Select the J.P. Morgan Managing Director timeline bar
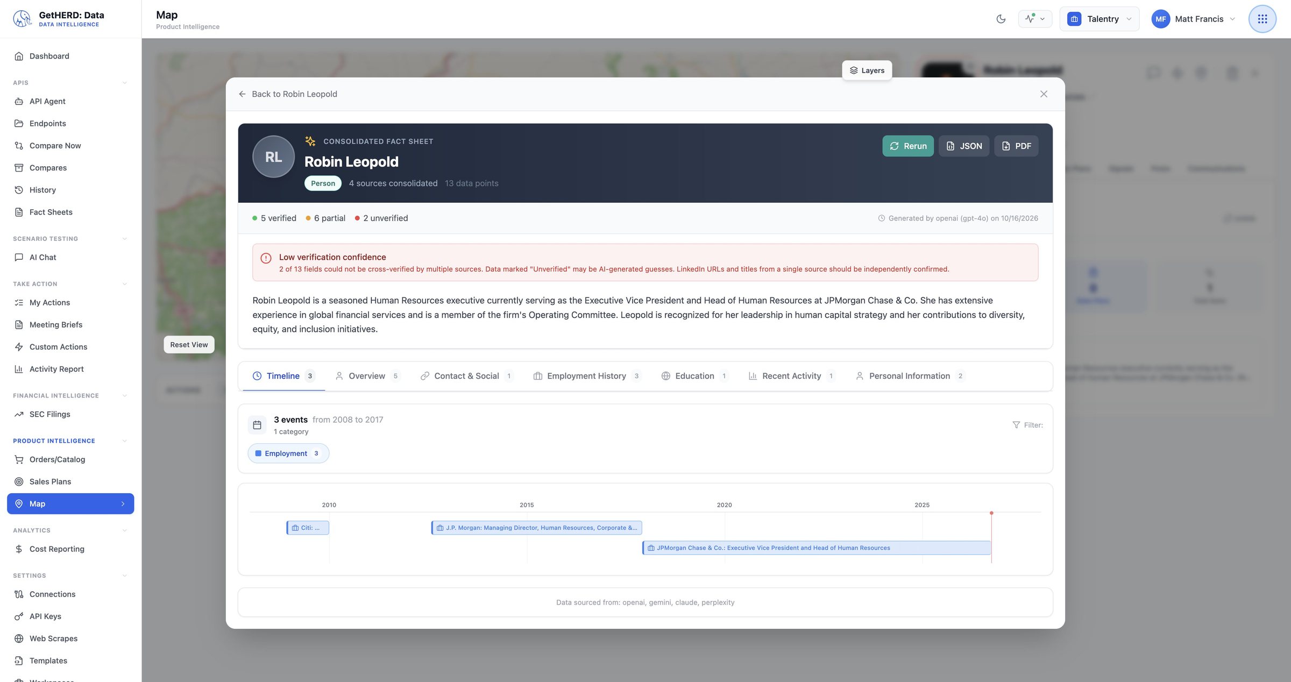 [x=536, y=528]
